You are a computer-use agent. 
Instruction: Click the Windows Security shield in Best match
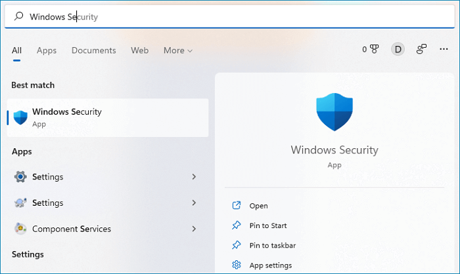[x=20, y=117]
